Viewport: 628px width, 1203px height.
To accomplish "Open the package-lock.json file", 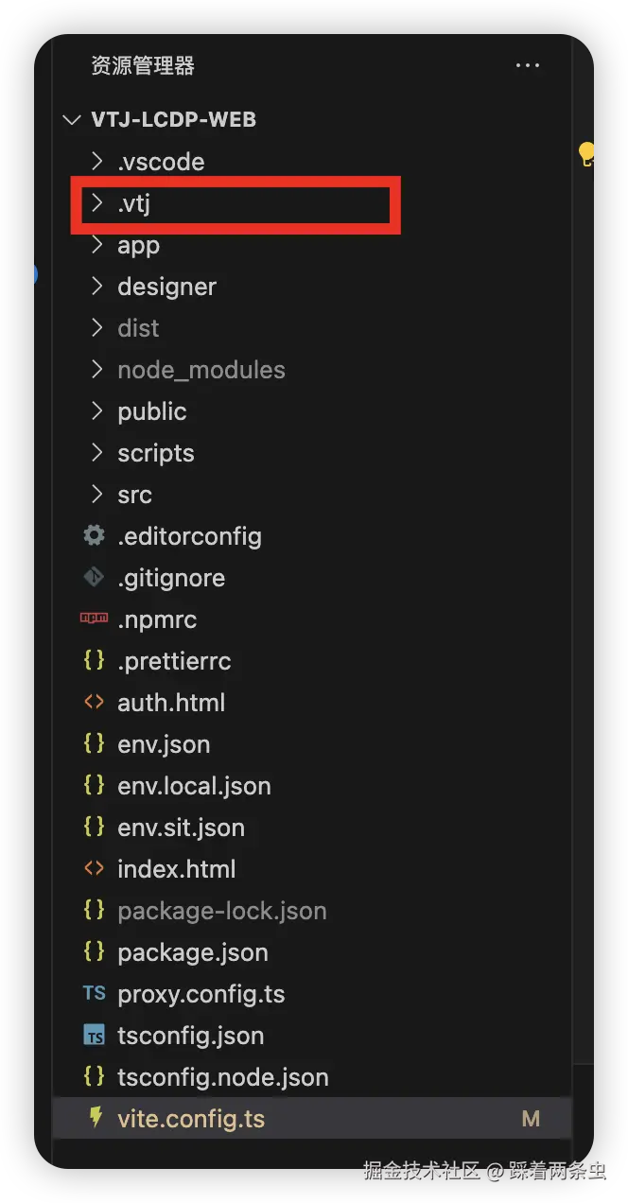I will tap(221, 911).
